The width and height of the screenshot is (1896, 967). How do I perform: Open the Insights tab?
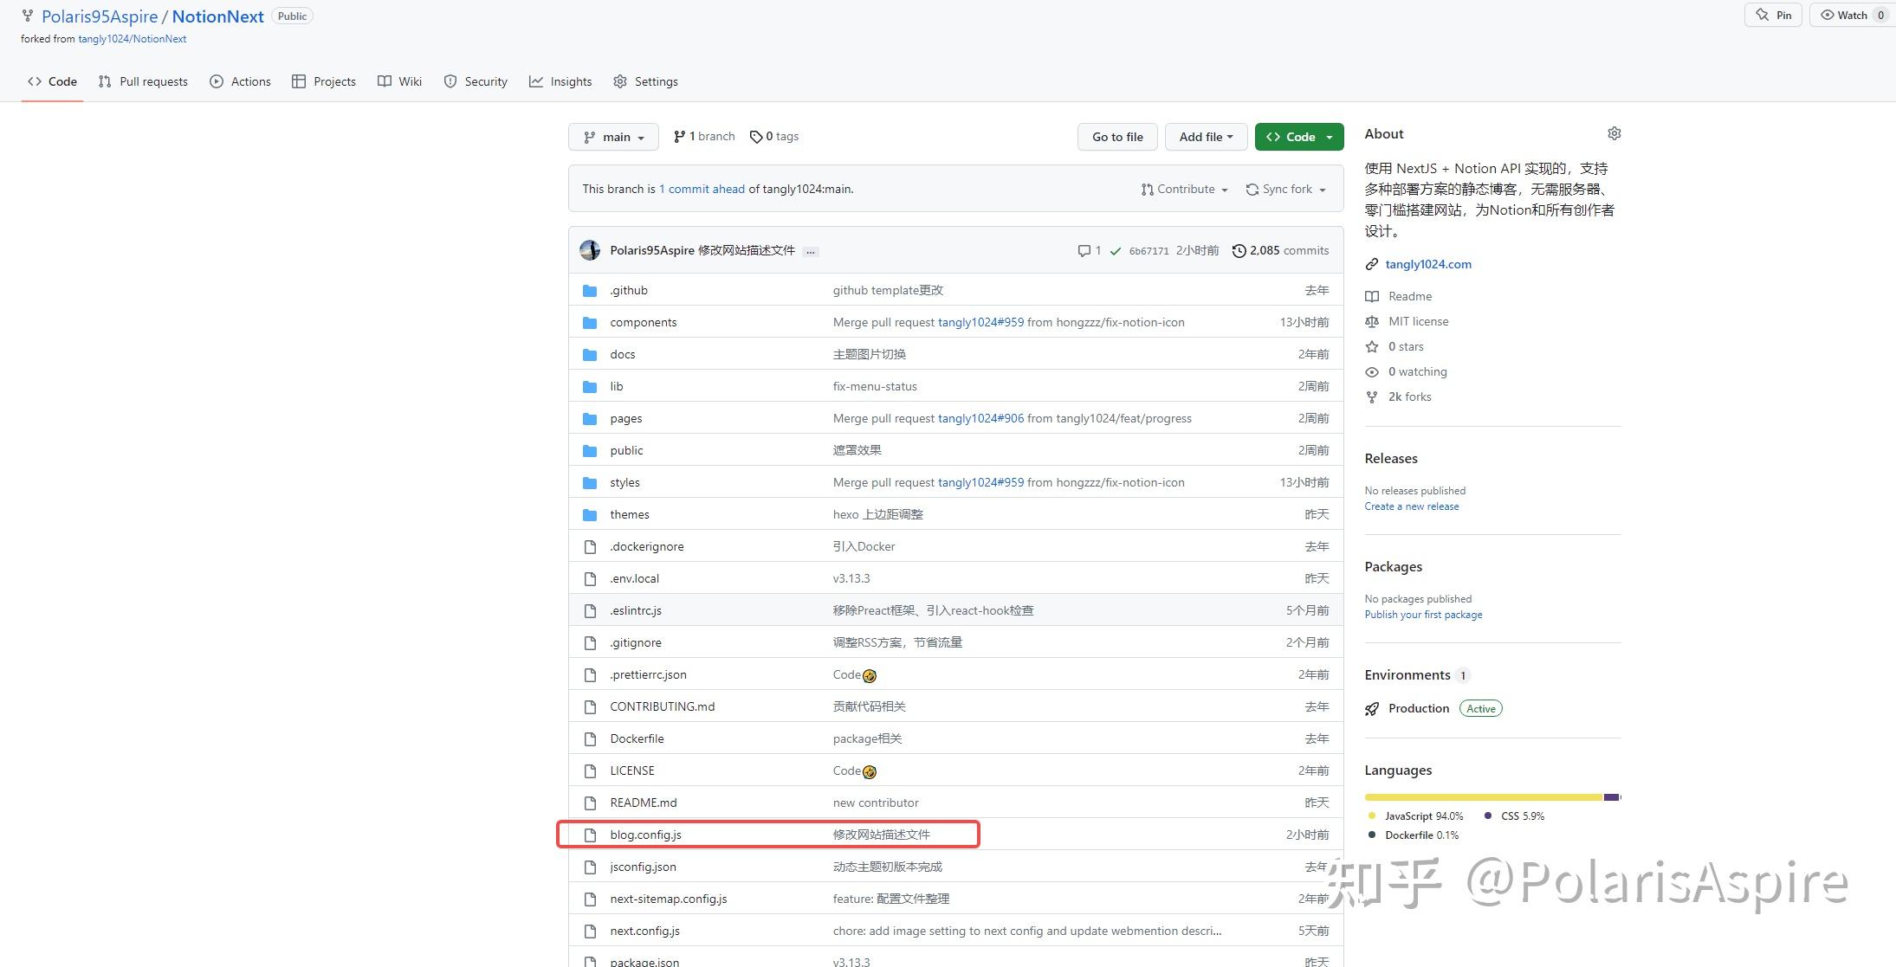coord(560,81)
